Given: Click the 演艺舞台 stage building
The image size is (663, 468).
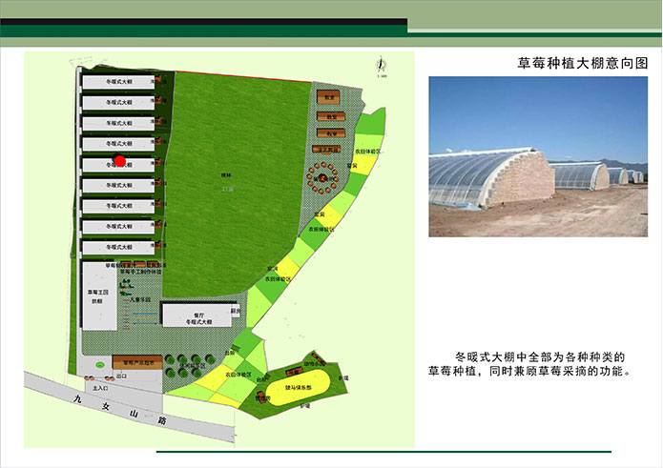Looking at the screenshot, I should click(x=327, y=150).
